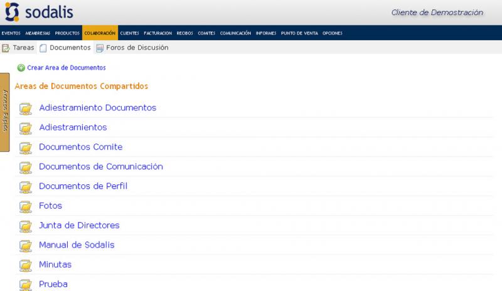The image size is (502, 291).
Task: Open the Facturacion menu
Action: [158, 33]
